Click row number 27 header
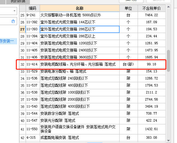The image size is (177, 143). click(23, 29)
